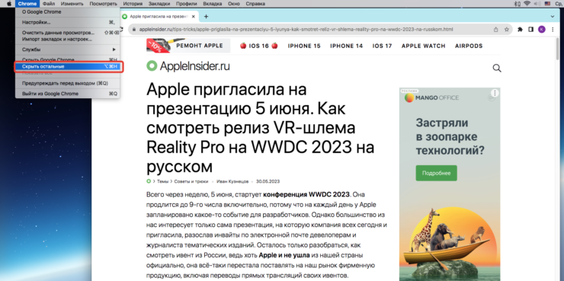
Task: Open the iPhone 15 nav link
Action: (304, 46)
